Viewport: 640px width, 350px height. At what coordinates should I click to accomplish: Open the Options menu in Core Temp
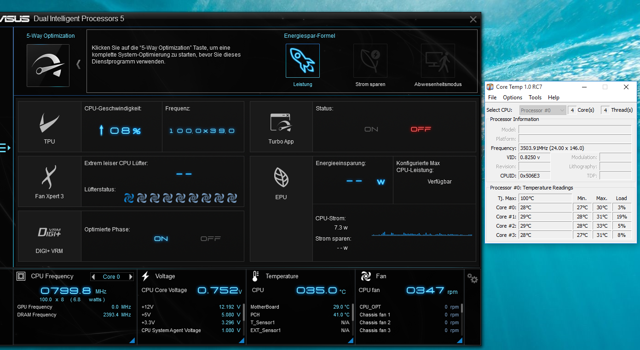pyautogui.click(x=513, y=98)
